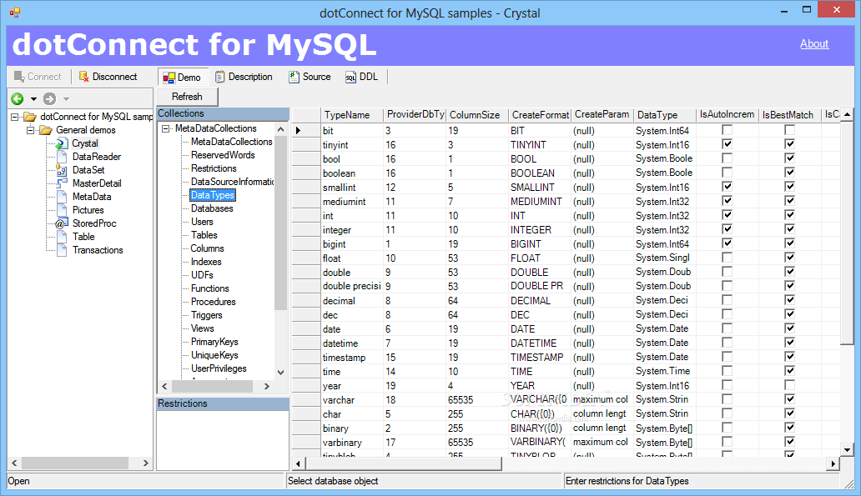Click the DataReader page icon
The width and height of the screenshot is (861, 496).
62,157
